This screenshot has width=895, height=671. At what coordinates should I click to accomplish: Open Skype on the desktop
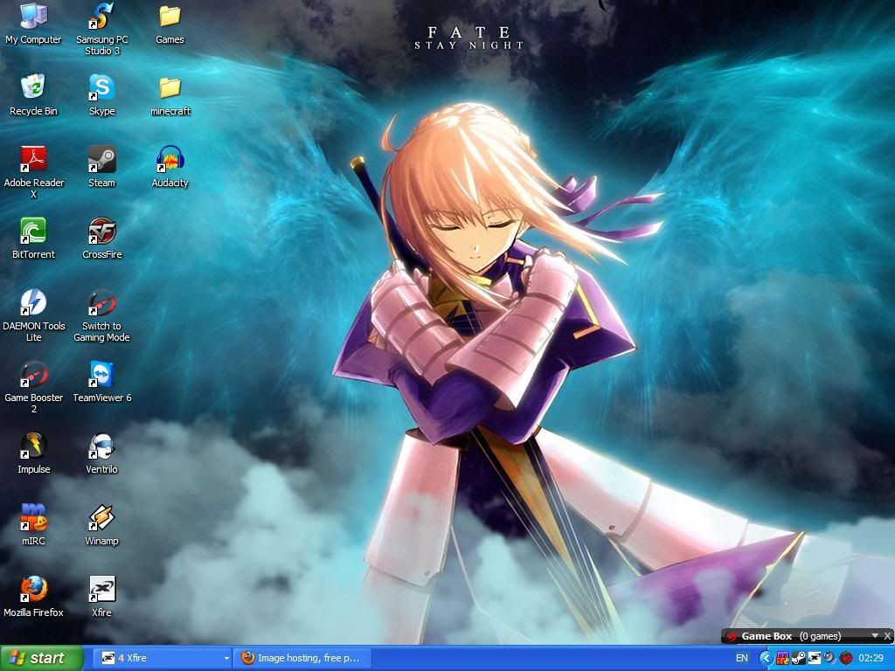click(x=102, y=89)
